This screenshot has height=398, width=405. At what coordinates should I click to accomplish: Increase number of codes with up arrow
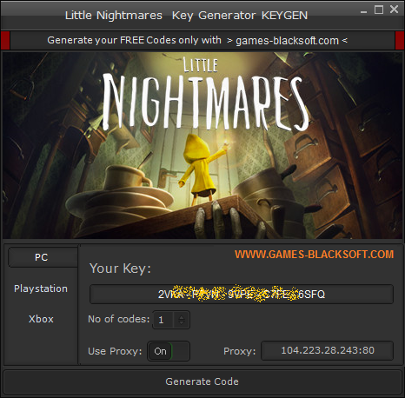[x=182, y=317]
